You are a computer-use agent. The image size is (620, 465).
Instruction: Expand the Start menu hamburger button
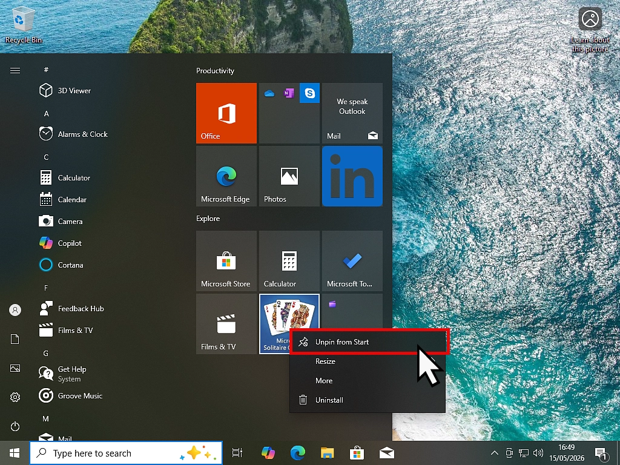coord(15,70)
